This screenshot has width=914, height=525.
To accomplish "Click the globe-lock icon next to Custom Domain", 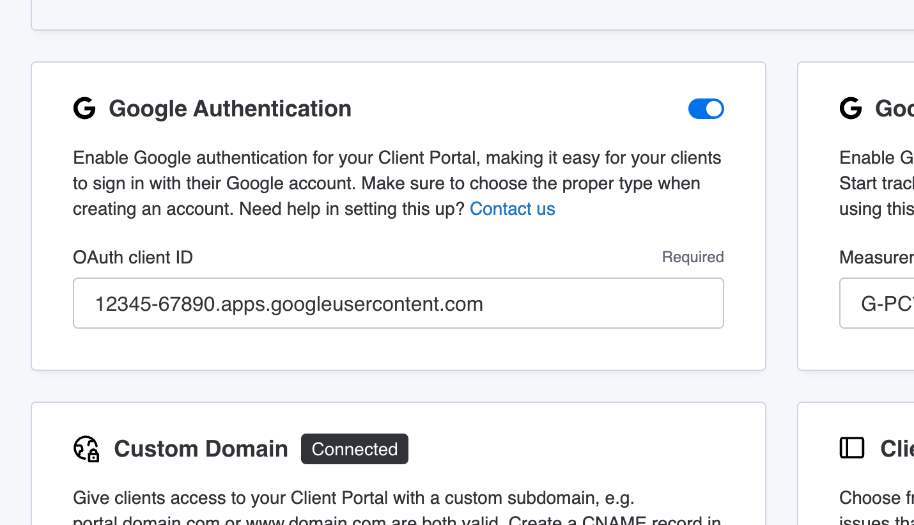I will (86, 449).
